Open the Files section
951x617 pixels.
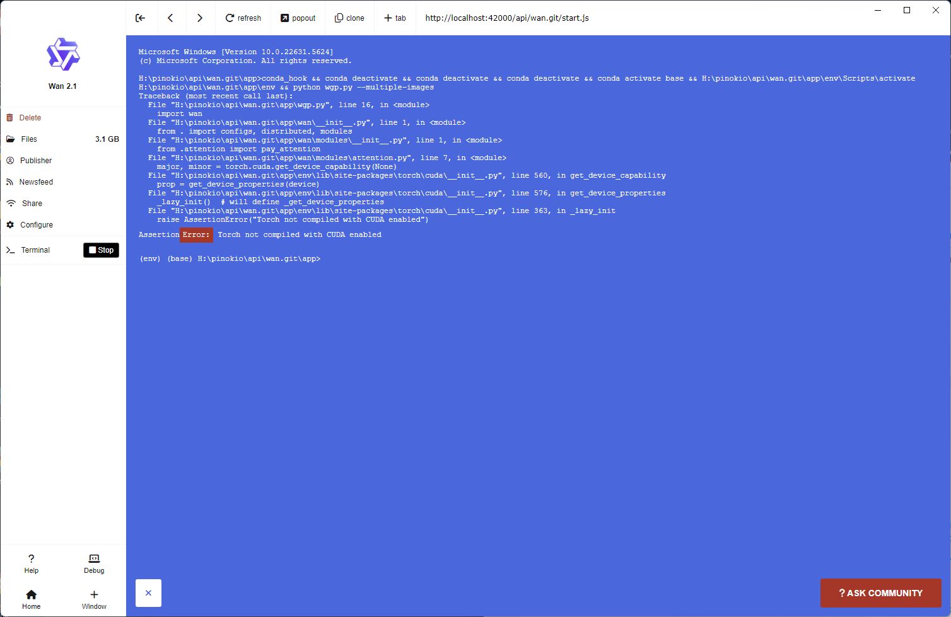point(63,139)
